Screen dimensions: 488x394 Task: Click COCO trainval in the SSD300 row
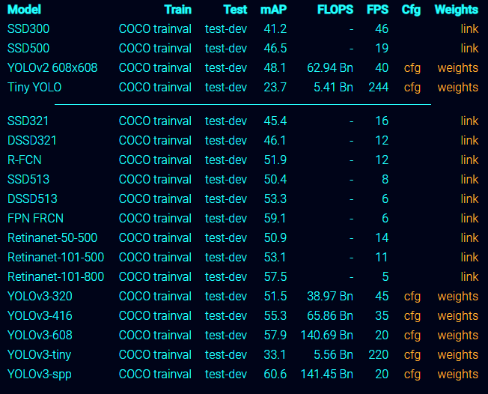[x=155, y=28]
